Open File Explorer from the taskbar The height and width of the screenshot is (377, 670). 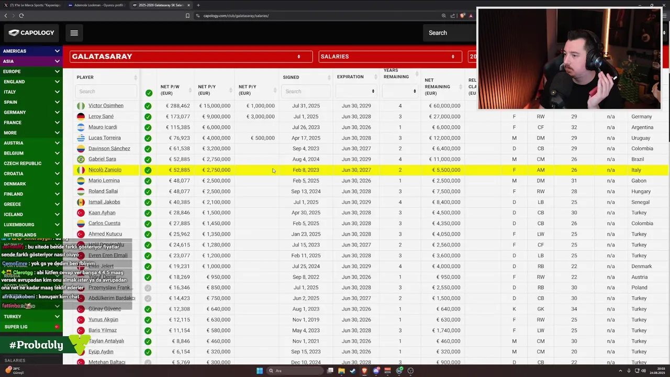[342, 371]
